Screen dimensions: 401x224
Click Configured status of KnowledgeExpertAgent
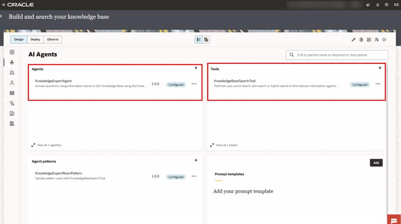pyautogui.click(x=176, y=85)
